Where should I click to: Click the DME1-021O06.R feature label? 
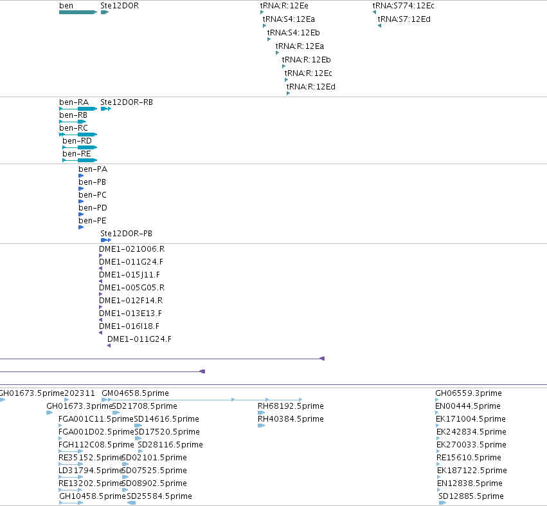(x=132, y=249)
